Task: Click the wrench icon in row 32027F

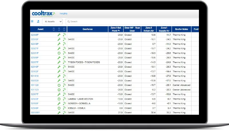Action: tap(59, 49)
